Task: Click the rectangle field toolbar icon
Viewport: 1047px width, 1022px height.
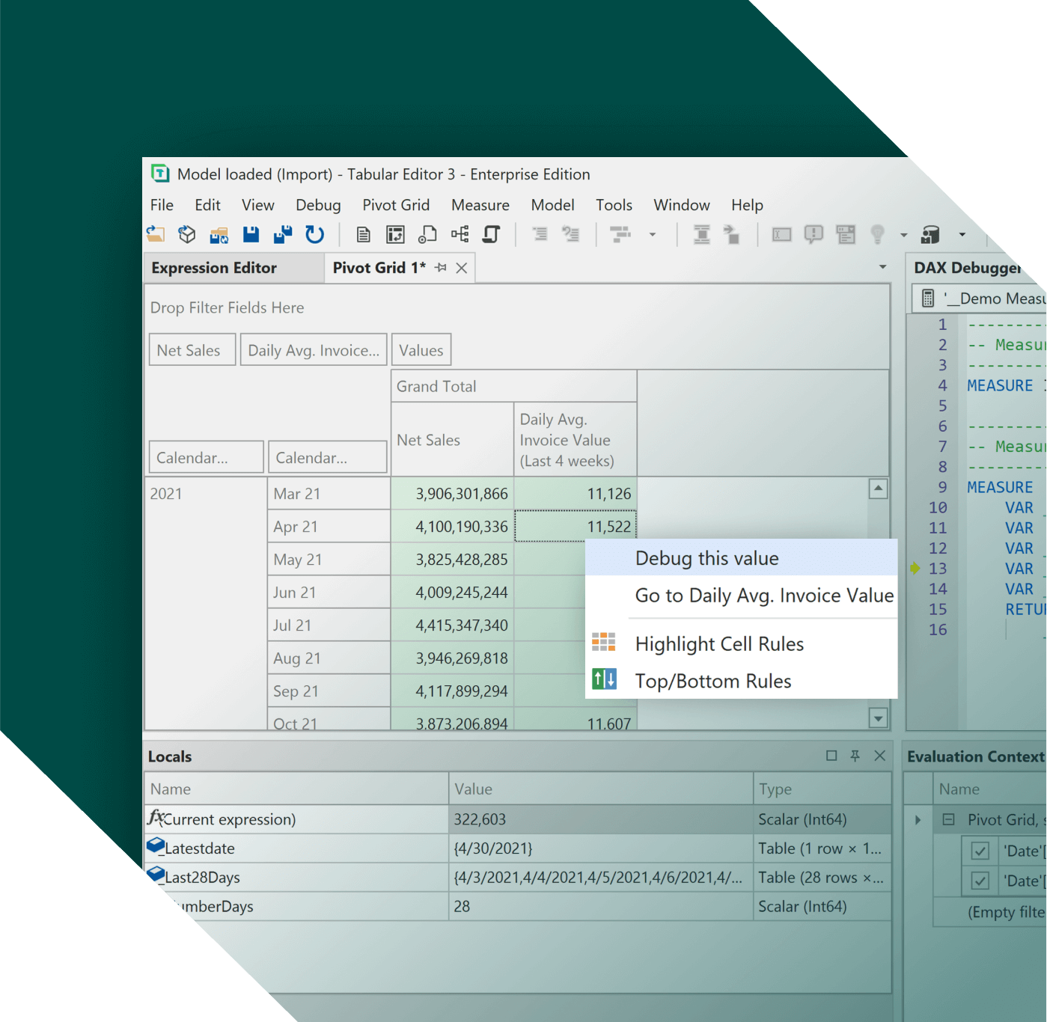Action: [782, 235]
